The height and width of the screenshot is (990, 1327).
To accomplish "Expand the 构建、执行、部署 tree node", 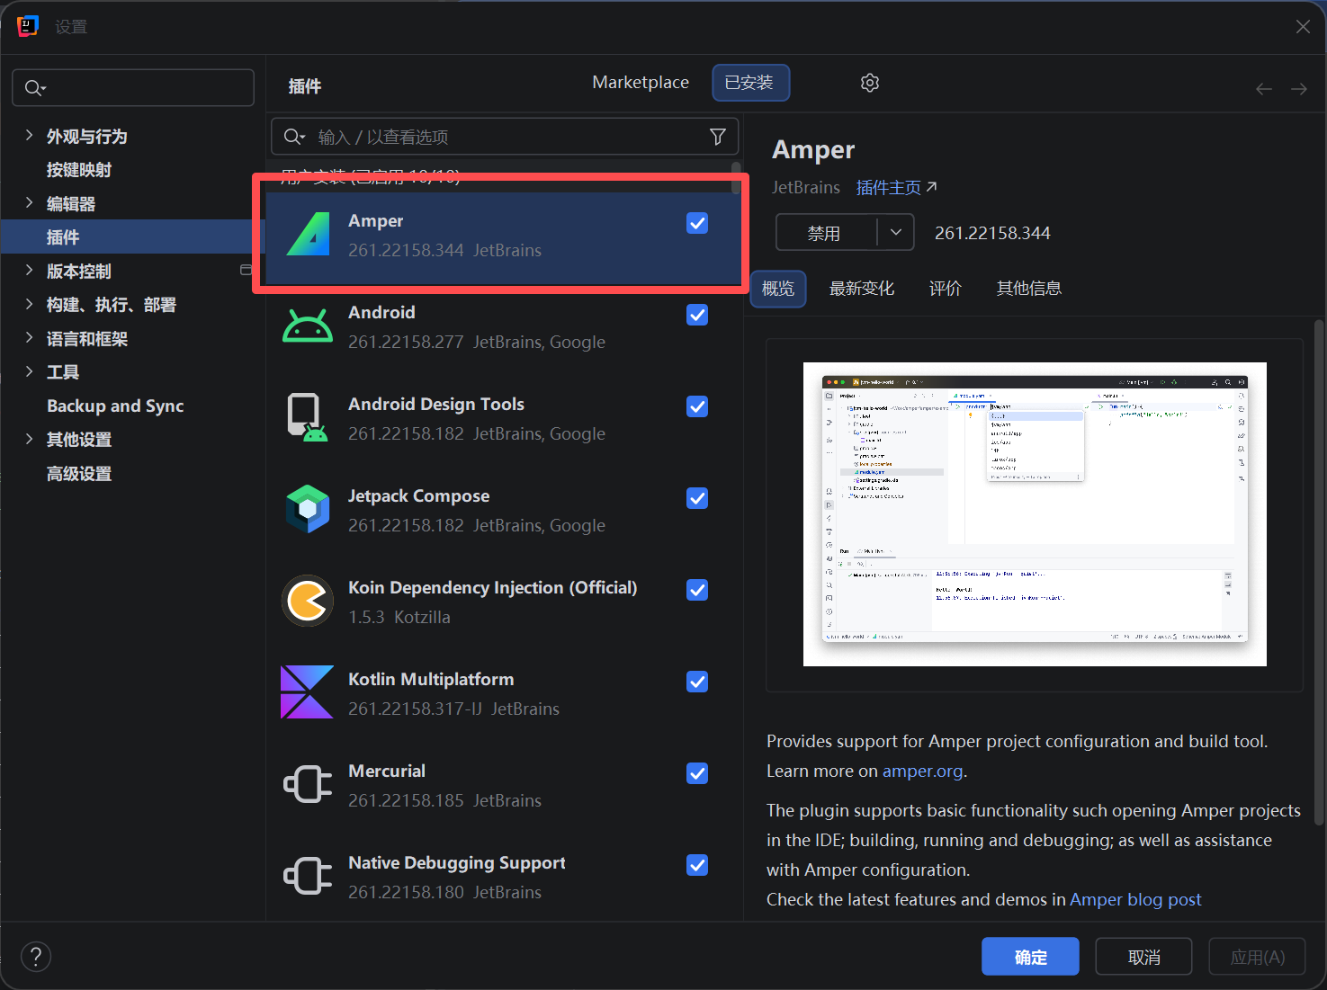I will click(x=29, y=305).
